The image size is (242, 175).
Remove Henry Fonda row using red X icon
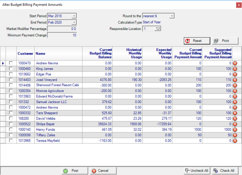235,130
